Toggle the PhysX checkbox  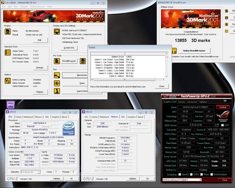click(x=202, y=174)
